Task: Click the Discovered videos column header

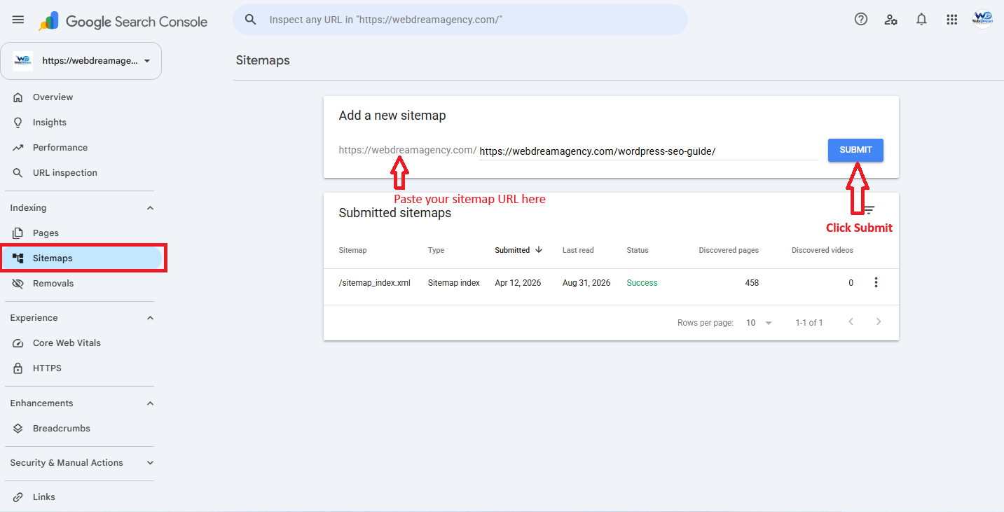Action: pos(823,250)
